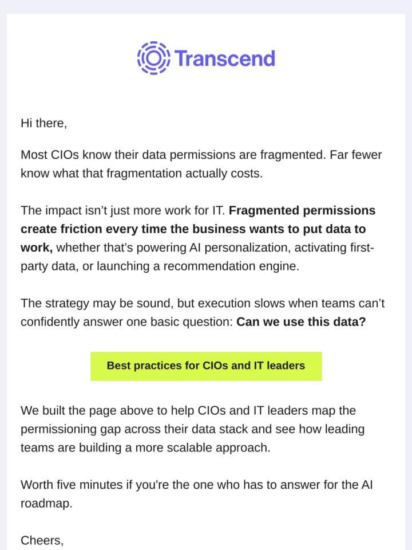The image size is (412, 550).
Task: Click the word "roadmap." on its own line
Action: click(x=46, y=504)
